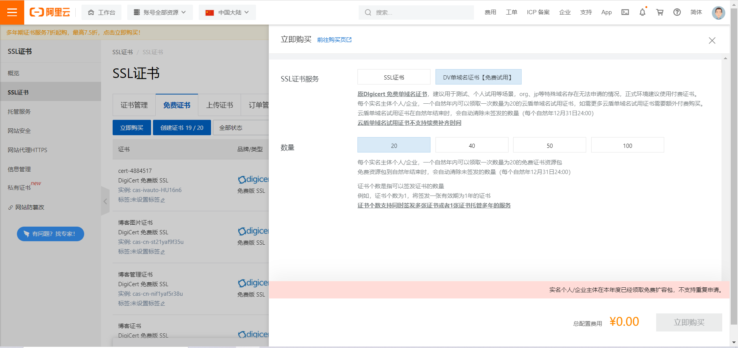Open 托管服务 in sidebar

tap(50, 111)
